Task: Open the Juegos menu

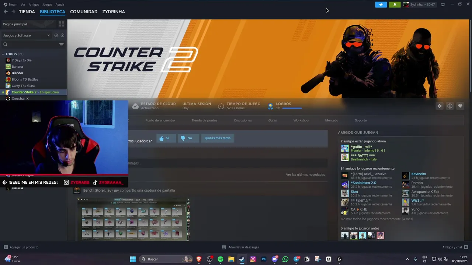Action: 47,4
